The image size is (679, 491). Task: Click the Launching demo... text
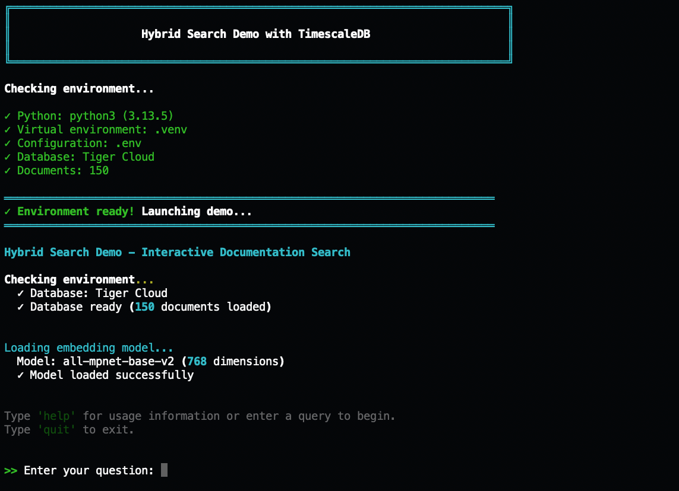(x=197, y=212)
